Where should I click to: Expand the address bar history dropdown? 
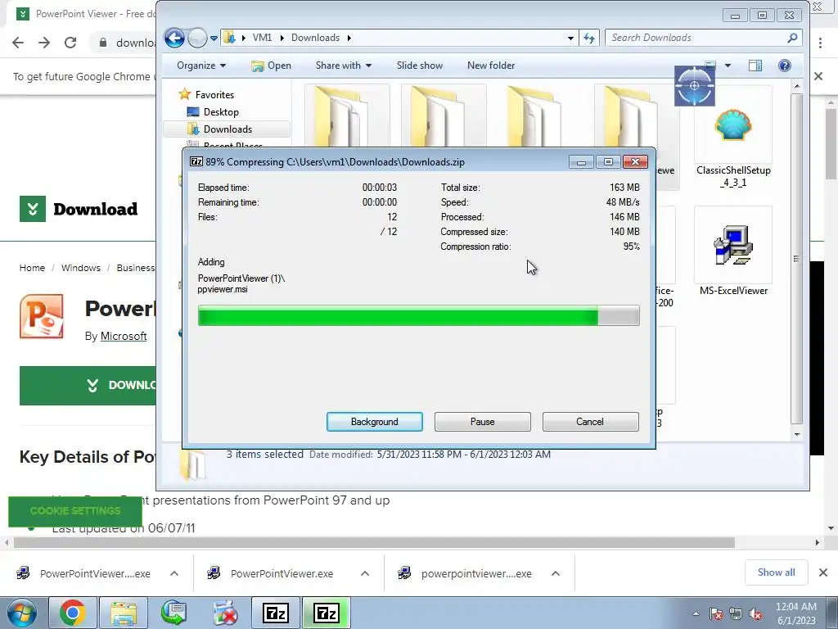[570, 38]
